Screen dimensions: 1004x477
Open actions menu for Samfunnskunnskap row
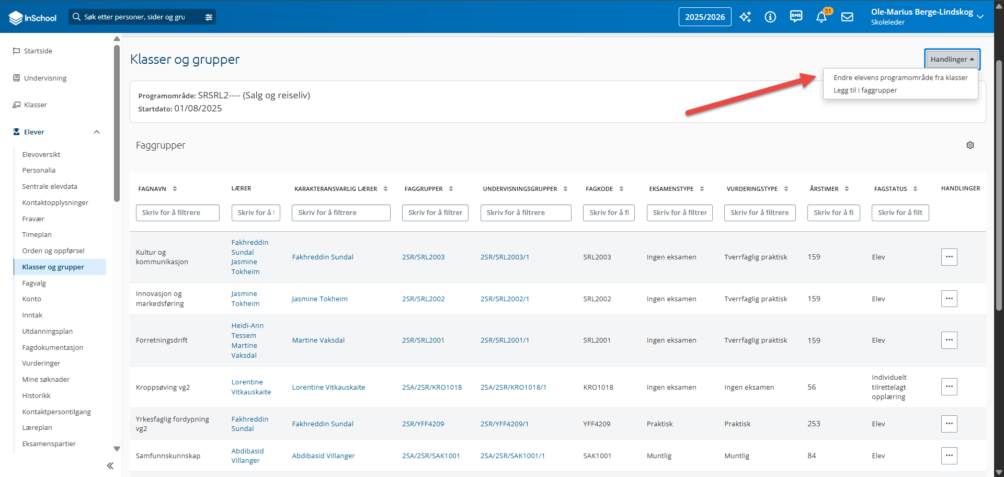(x=949, y=456)
